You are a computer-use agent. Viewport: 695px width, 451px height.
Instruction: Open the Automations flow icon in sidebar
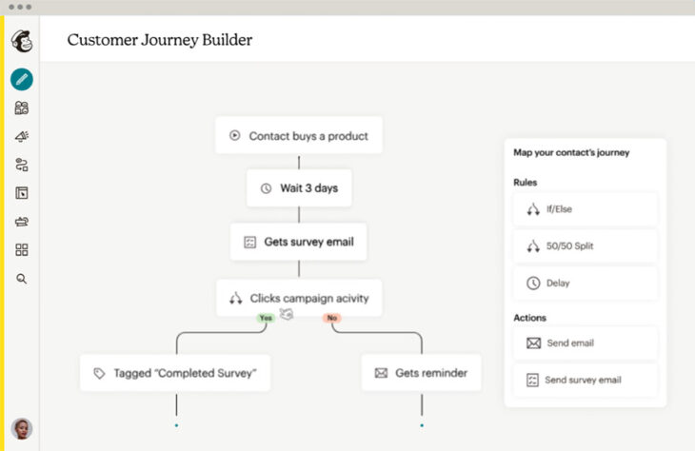[x=21, y=165]
